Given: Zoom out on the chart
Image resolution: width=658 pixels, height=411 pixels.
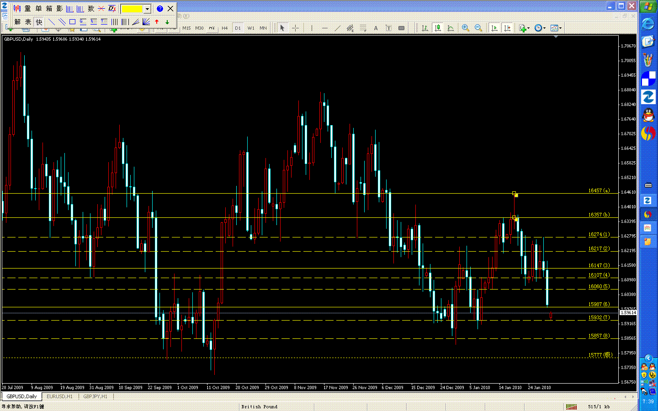Looking at the screenshot, I should tap(478, 28).
